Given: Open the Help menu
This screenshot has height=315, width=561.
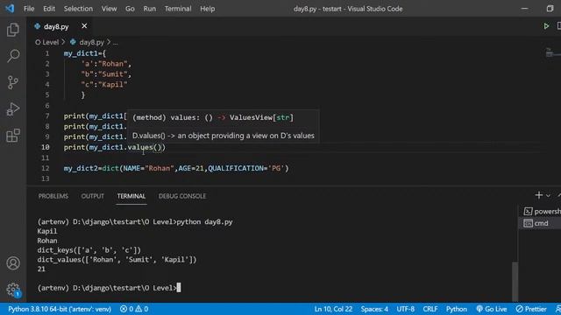Looking at the screenshot, I should [x=207, y=9].
